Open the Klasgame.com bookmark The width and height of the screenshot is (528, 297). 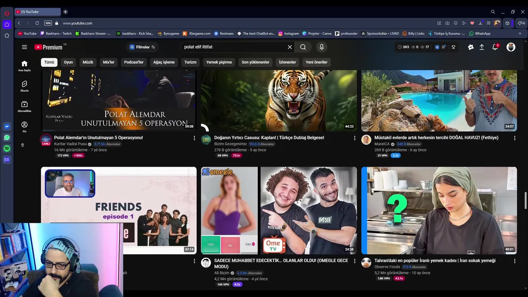tap(197, 33)
